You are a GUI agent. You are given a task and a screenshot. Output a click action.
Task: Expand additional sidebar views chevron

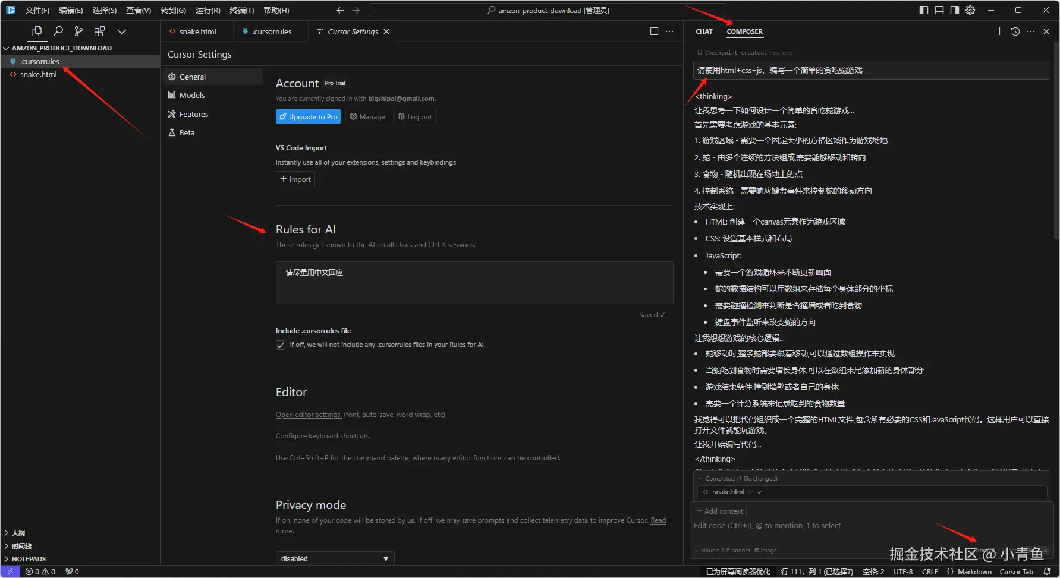point(122,31)
